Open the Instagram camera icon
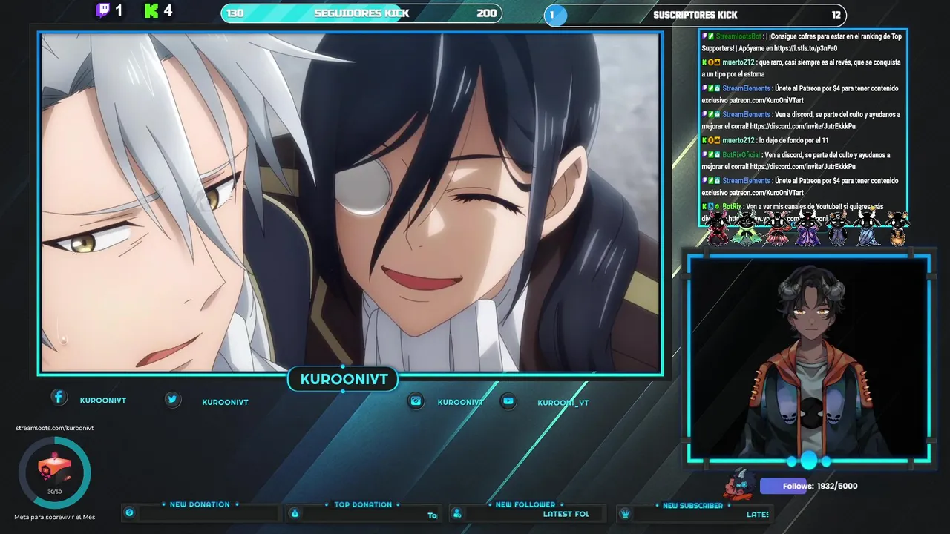This screenshot has width=950, height=534. [416, 401]
